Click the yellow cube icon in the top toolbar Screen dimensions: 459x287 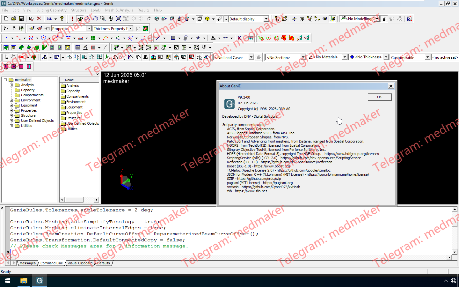208,19
